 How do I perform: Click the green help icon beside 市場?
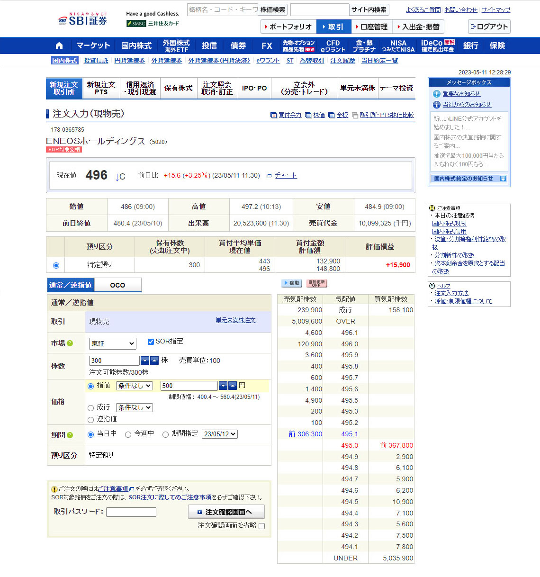click(70, 343)
